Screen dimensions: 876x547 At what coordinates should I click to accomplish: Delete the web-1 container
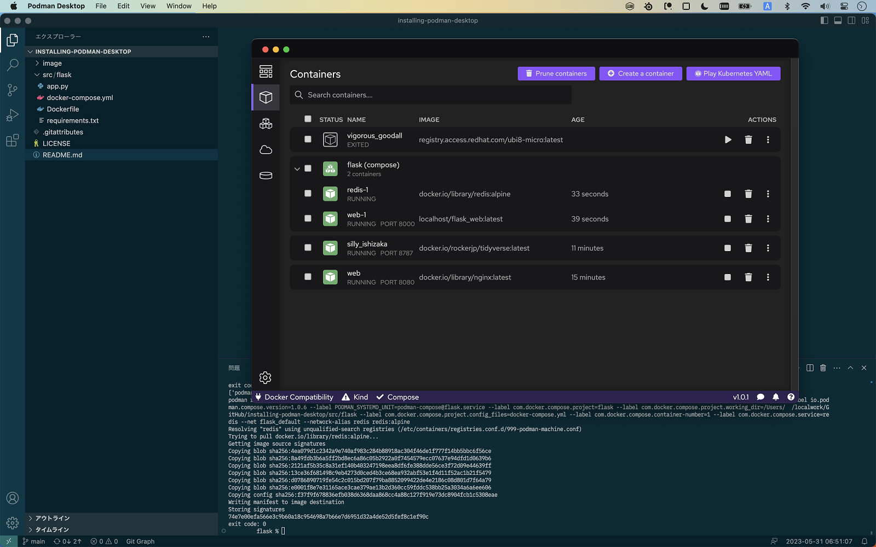click(x=748, y=219)
